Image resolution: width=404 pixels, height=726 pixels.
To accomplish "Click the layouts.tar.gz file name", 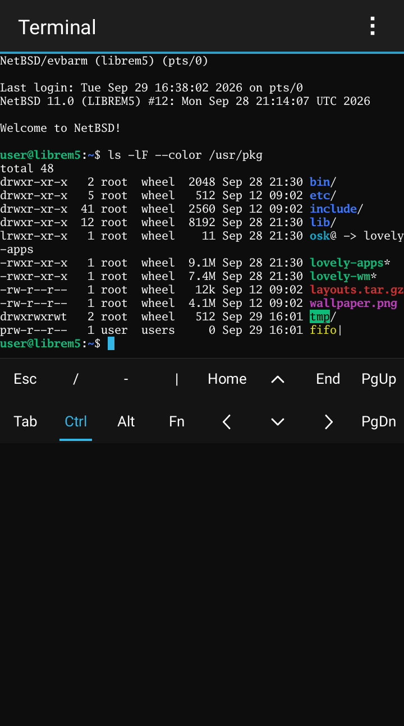I will [x=357, y=290].
